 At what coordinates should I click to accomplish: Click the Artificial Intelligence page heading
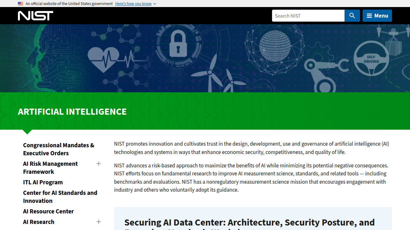(72, 111)
